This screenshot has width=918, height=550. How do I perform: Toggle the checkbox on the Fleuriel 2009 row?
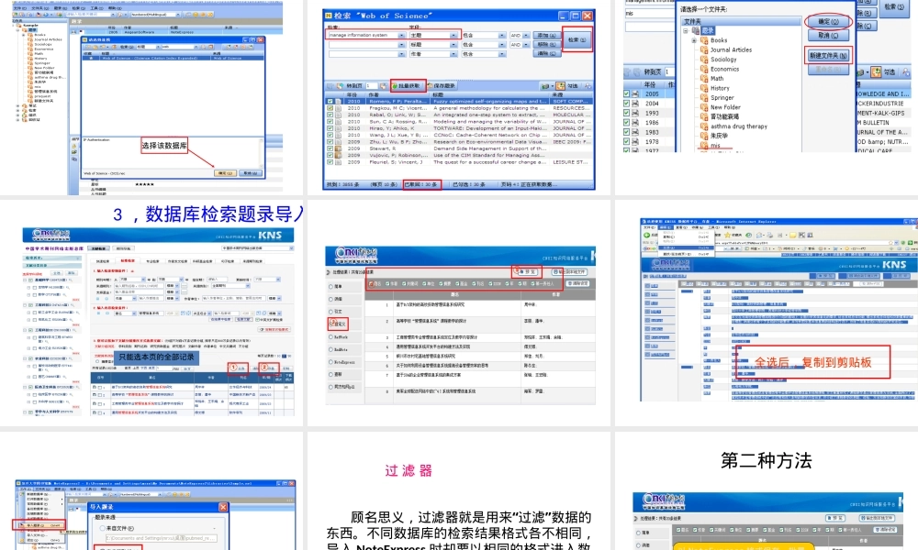pos(330,162)
